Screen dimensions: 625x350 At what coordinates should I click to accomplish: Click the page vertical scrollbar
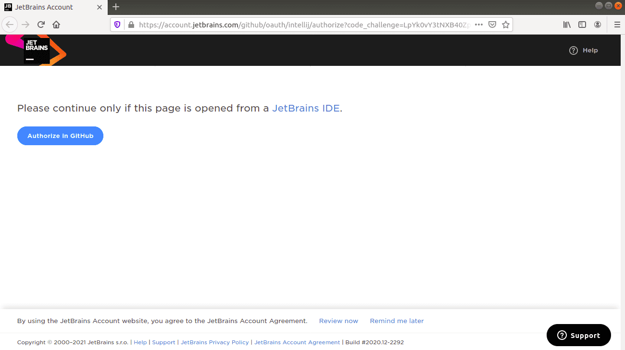tap(623, 192)
